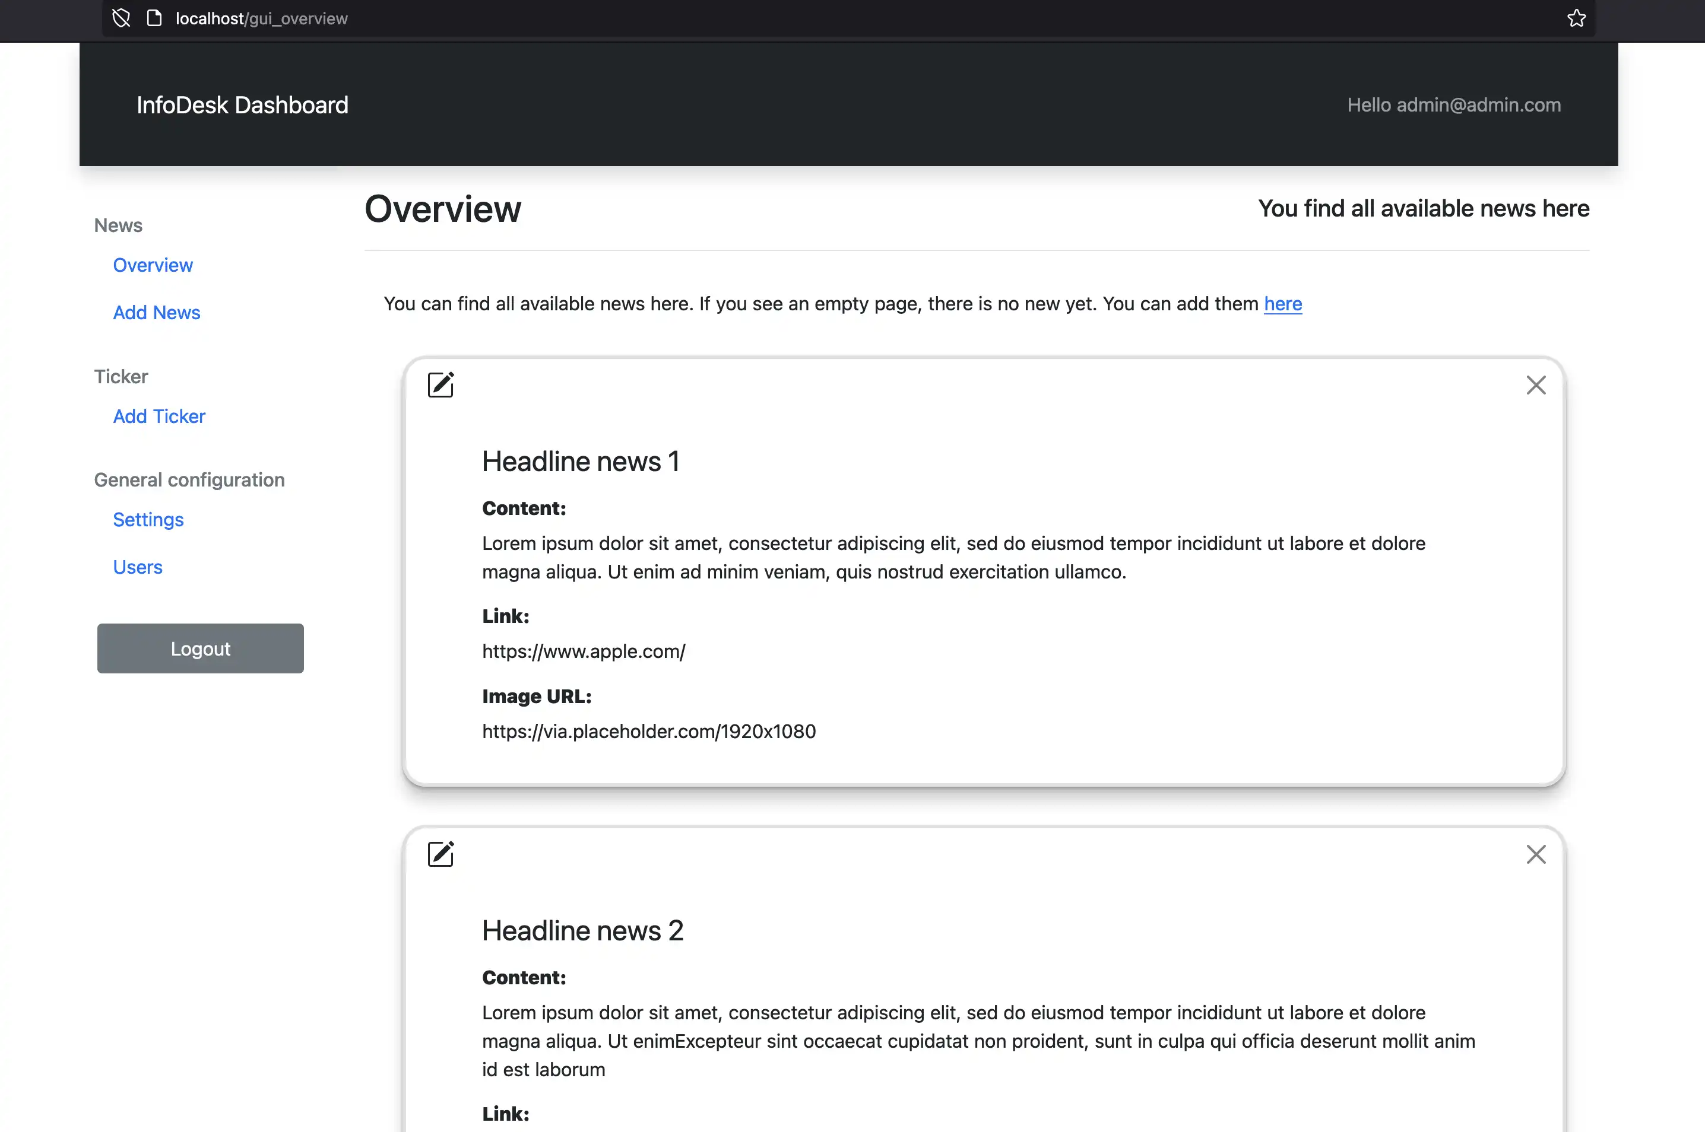Follow the 'here' link to add news

click(1282, 304)
